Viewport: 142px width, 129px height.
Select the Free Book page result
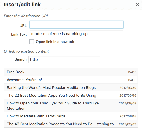(x=71, y=72)
